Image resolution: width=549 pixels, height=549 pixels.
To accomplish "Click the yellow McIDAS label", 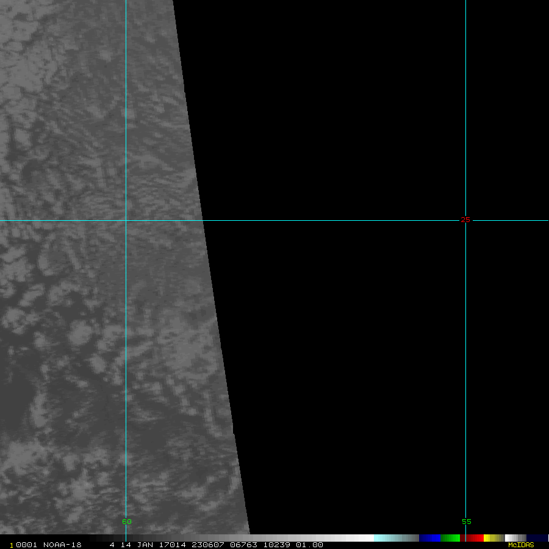I will (521, 545).
